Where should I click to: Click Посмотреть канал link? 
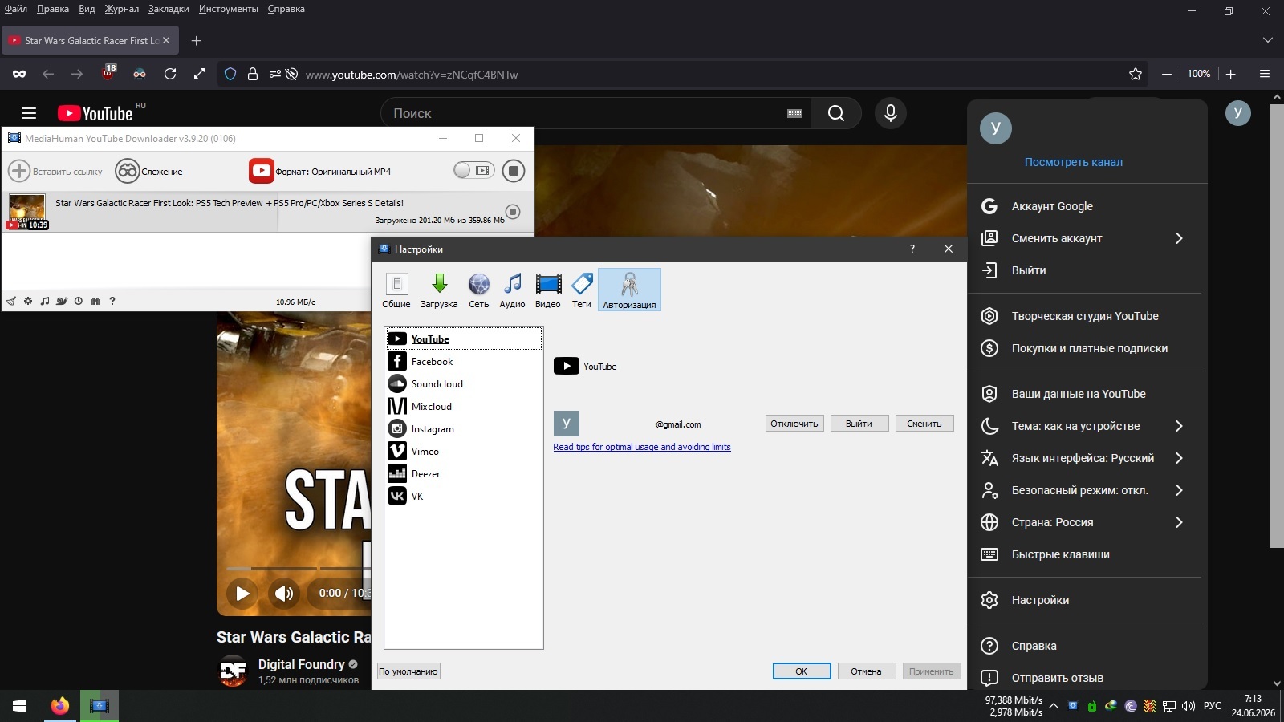1074,162
